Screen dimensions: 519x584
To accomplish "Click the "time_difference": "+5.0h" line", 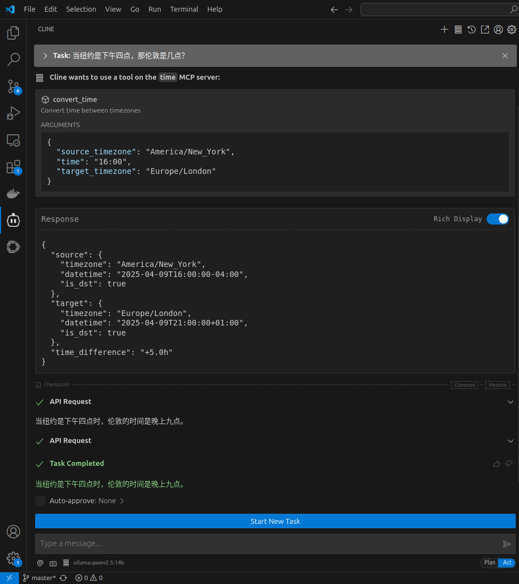I will (x=112, y=352).
